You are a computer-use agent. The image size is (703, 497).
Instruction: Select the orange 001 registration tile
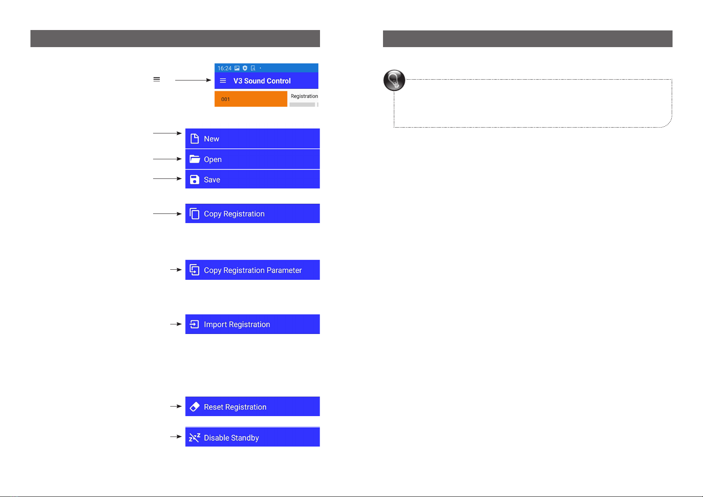pos(251,99)
